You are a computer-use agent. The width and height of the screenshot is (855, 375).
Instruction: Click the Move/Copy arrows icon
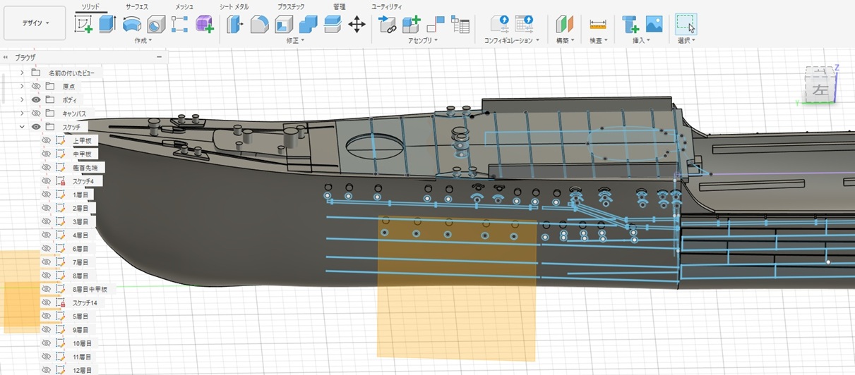coord(357,25)
